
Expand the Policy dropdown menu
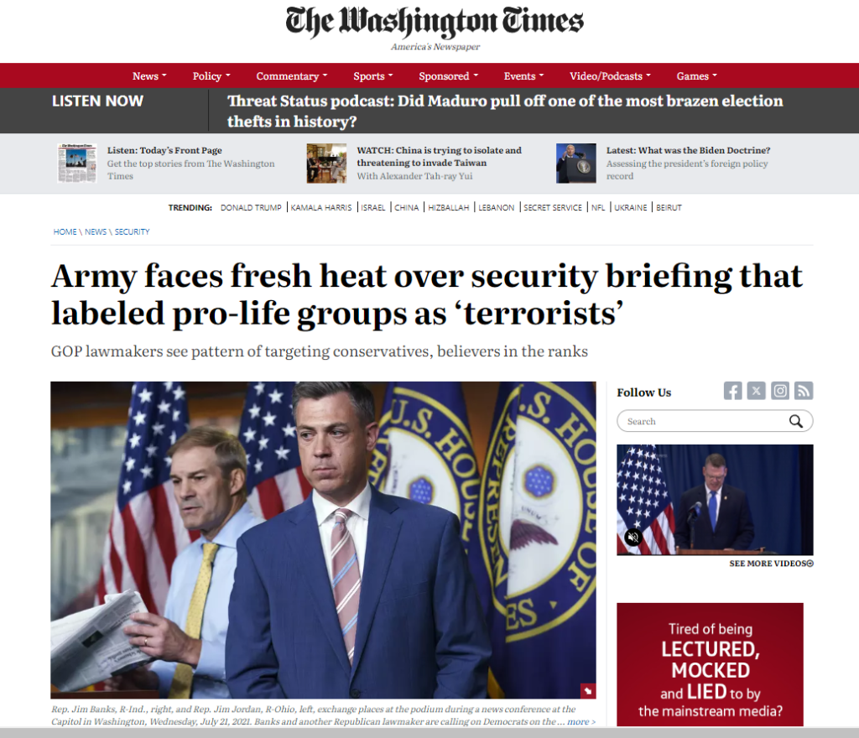click(211, 76)
